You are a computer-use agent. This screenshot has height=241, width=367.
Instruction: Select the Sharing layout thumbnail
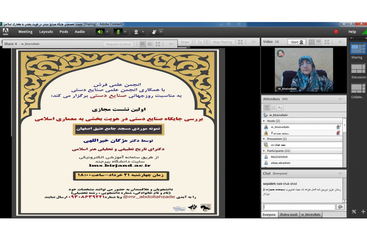pyautogui.click(x=358, y=49)
